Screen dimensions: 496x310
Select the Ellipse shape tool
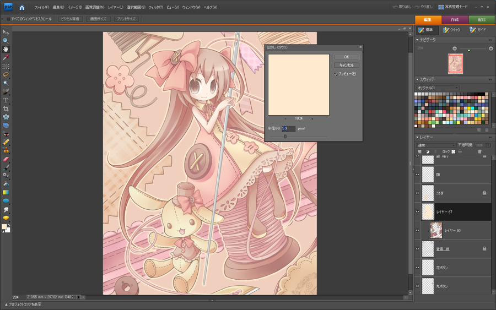point(6,201)
